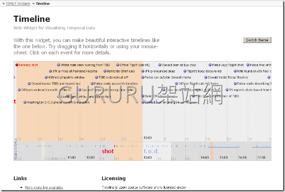Click Police radio assassin's location event
This screenshot has height=192, width=285.
(114, 84)
